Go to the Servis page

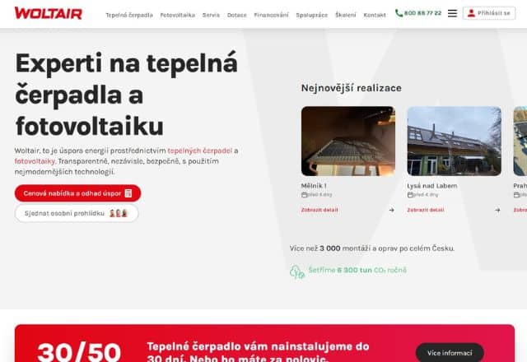tap(211, 15)
